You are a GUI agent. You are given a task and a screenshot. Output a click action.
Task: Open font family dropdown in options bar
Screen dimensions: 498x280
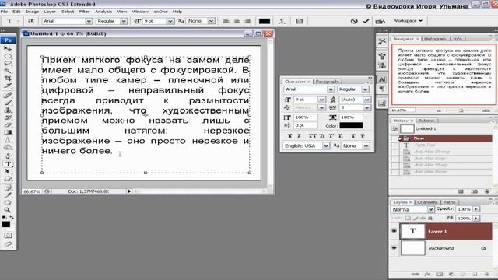(89, 21)
